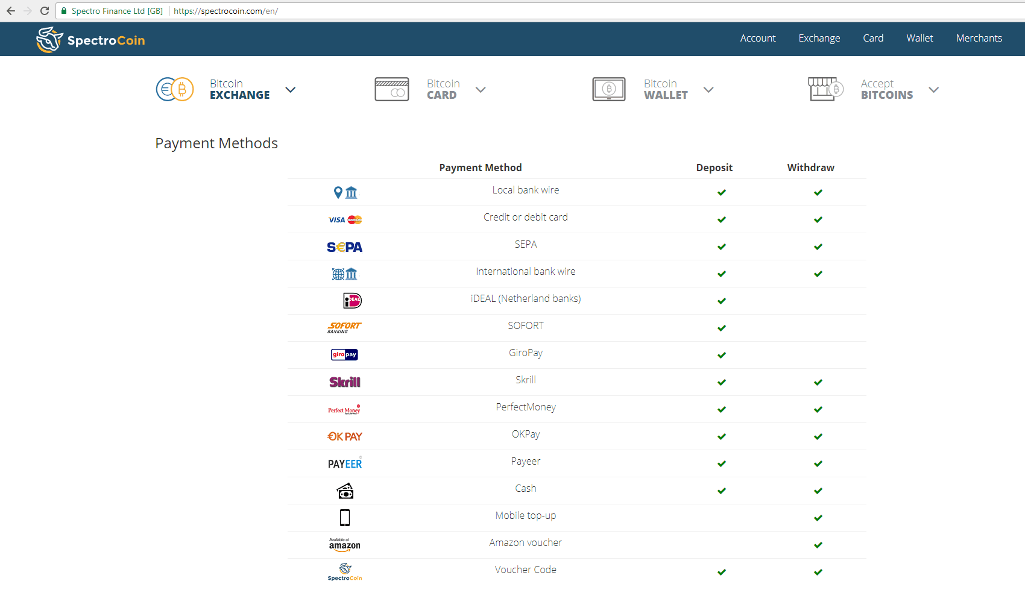Click the 'Amazon voucher' text
Viewport: 1025px width, 590px height.
(526, 542)
